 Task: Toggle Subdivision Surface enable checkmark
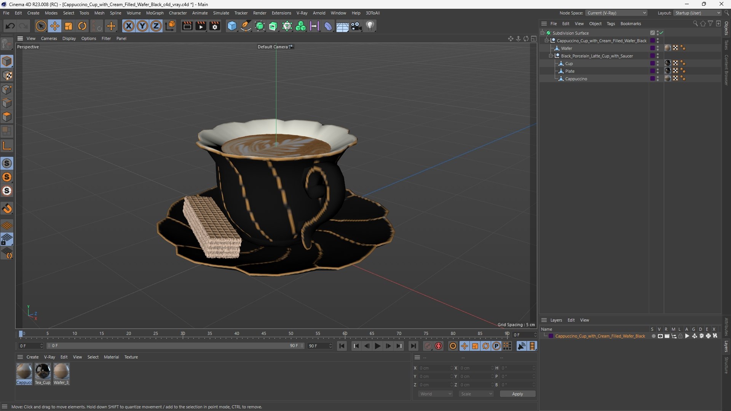661,33
